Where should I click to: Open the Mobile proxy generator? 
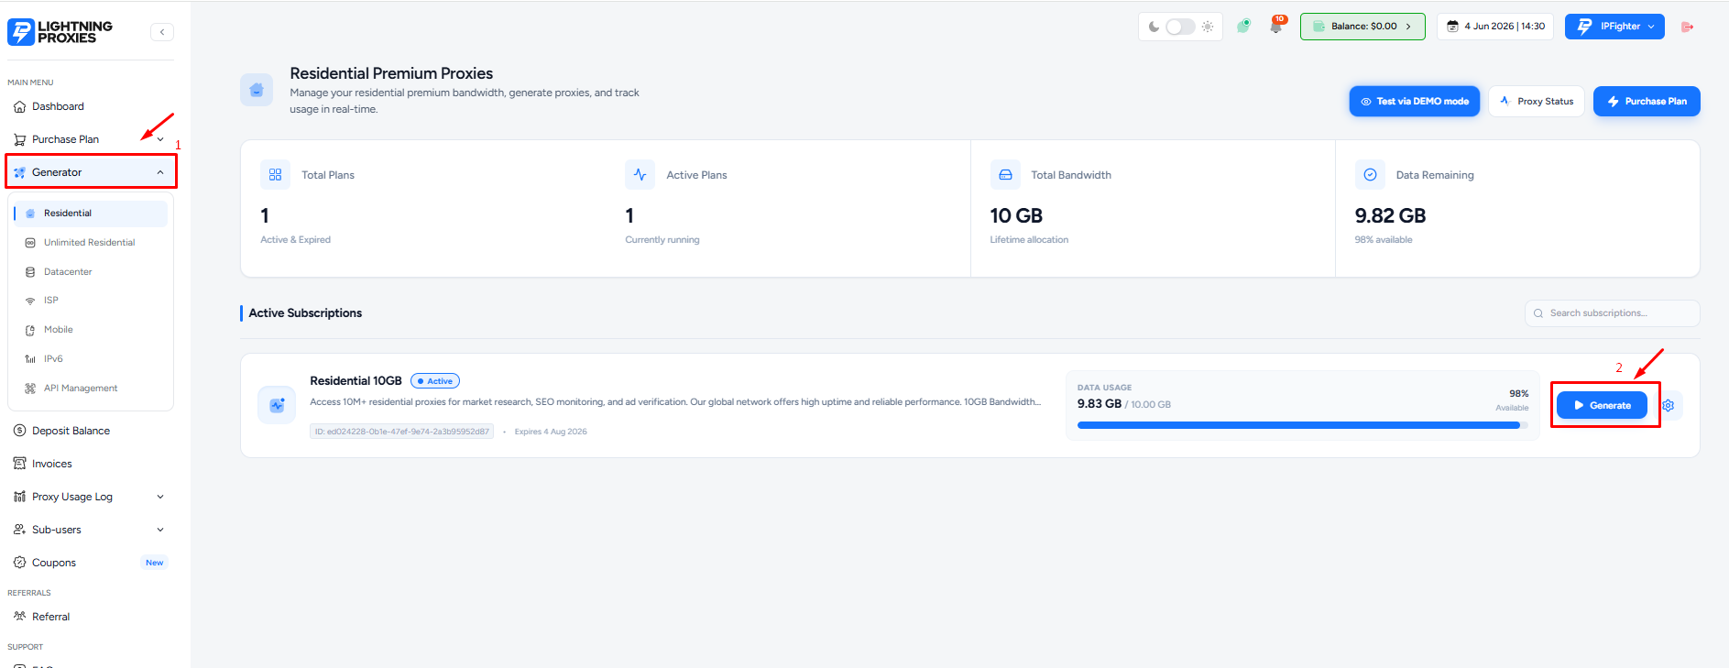91,330
